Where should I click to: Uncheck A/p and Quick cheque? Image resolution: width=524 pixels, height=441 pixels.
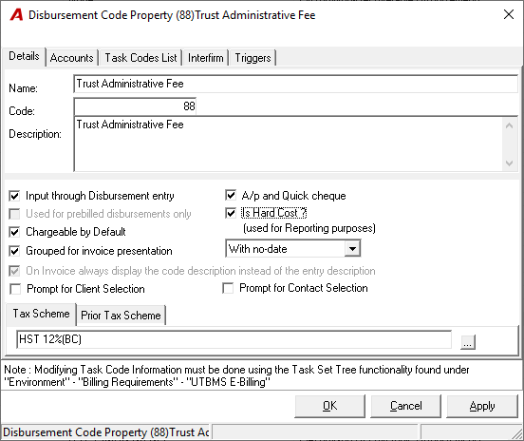[x=231, y=195]
